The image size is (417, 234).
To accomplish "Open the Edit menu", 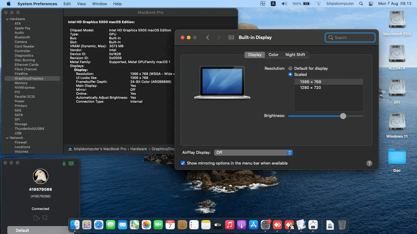I will pos(67,4).
